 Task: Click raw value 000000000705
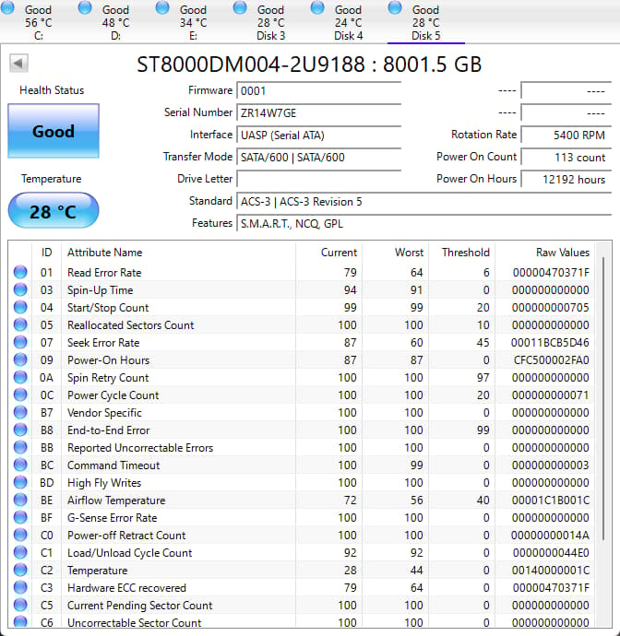(x=551, y=308)
